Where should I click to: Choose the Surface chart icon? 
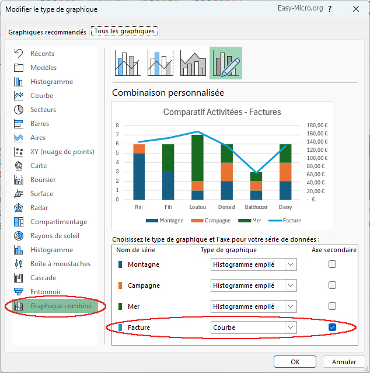19,194
